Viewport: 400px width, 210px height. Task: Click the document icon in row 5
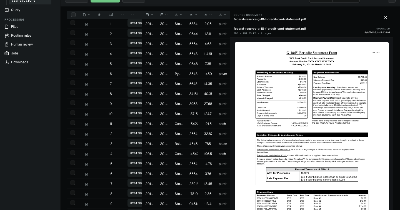[x=87, y=64]
